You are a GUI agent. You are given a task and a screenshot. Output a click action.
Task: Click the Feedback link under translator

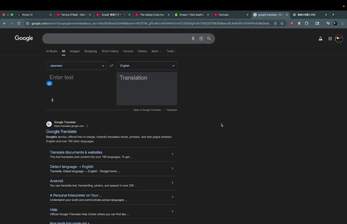pos(172,110)
